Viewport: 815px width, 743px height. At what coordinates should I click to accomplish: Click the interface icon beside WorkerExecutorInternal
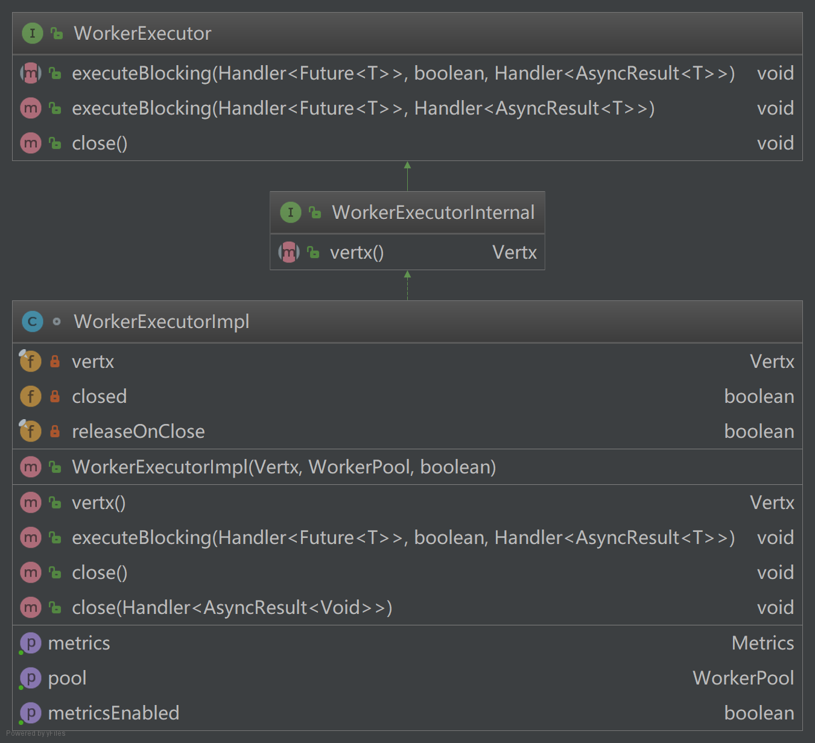[290, 212]
